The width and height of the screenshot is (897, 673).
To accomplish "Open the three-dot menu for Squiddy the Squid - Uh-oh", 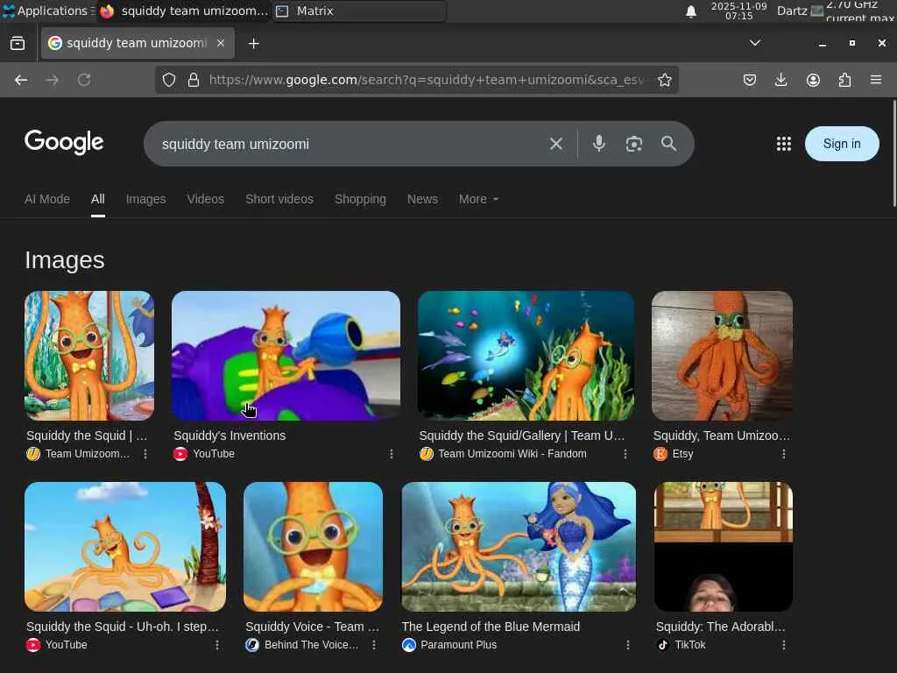I will [217, 645].
